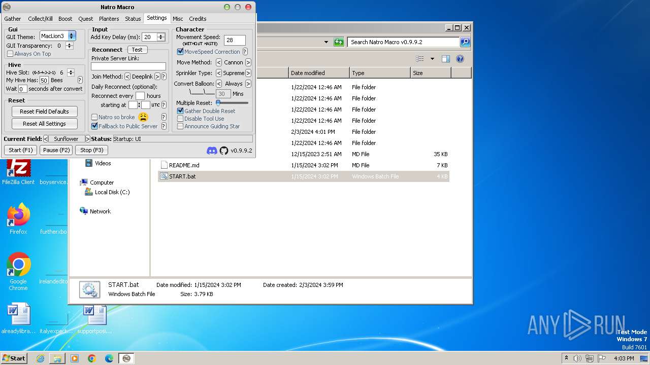Show help for MoveSpeed Correction

(245, 52)
